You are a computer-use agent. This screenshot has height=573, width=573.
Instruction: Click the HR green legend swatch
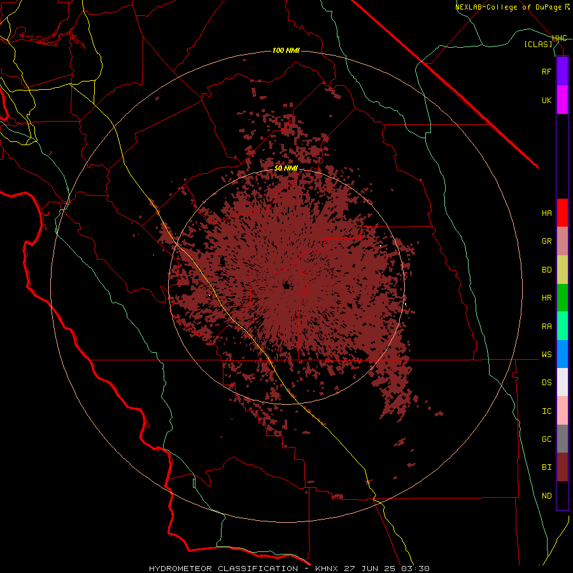pyautogui.click(x=562, y=298)
